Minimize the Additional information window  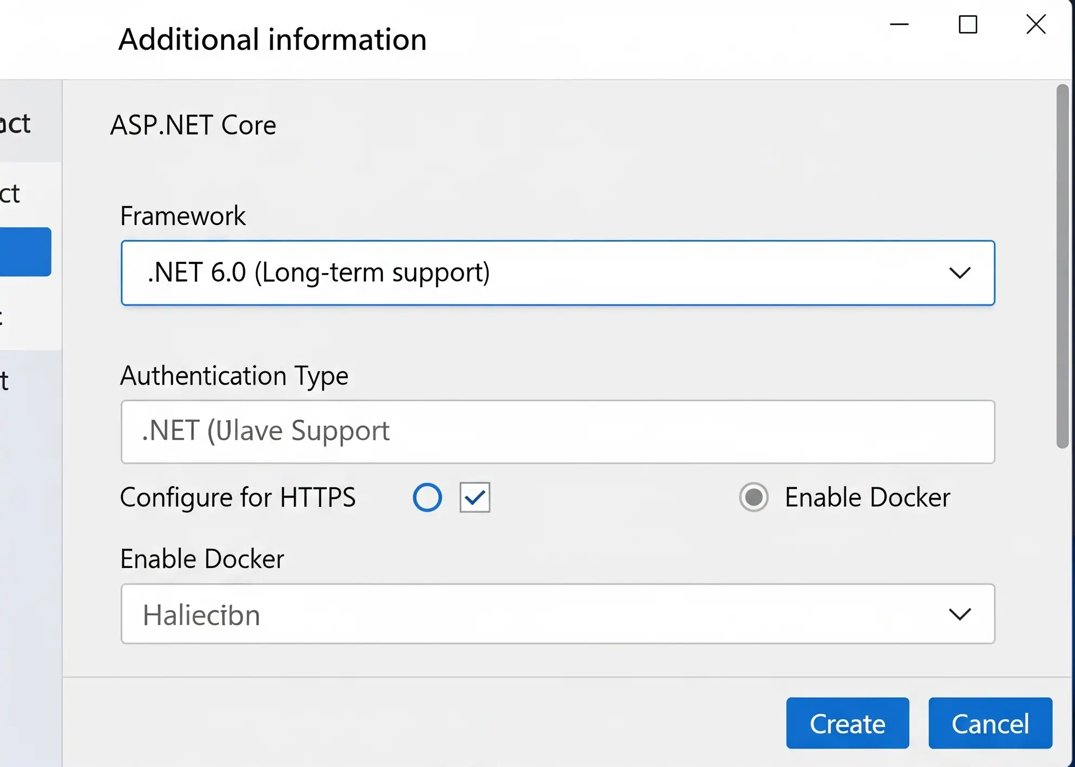tap(899, 24)
